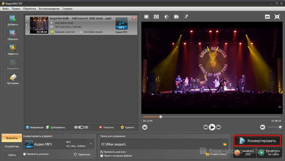Click the Хорошее качество indicator
The width and height of the screenshot is (285, 161).
[63, 32]
